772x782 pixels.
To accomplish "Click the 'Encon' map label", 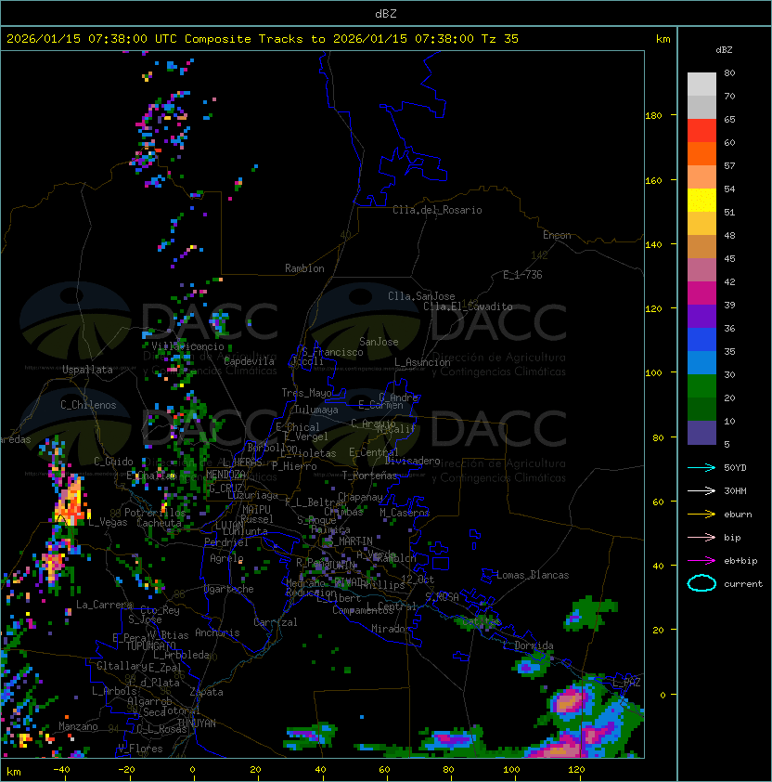I will pyautogui.click(x=557, y=235).
